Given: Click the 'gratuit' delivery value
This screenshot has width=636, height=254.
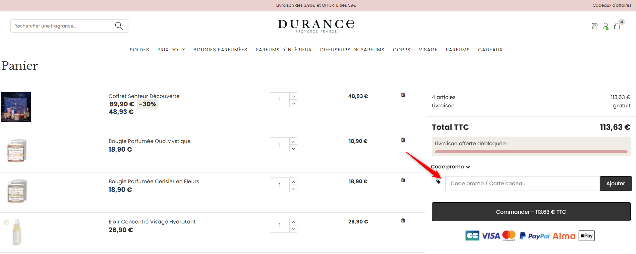Looking at the screenshot, I should click(x=622, y=106).
